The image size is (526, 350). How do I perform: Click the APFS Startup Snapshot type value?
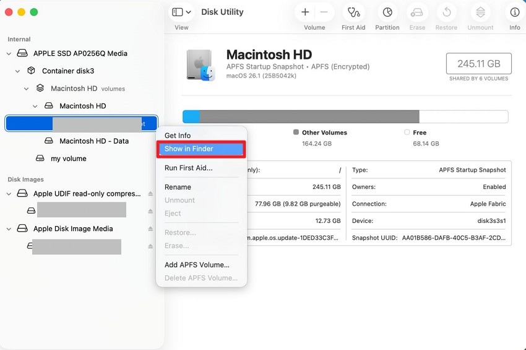[472, 170]
